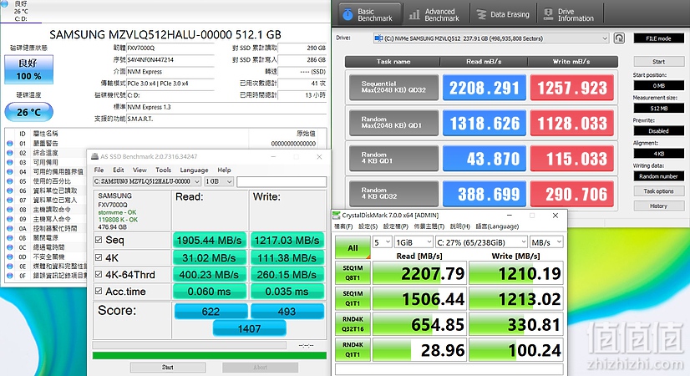Image resolution: width=690 pixels, height=376 pixels.
Task: Toggle the 4K-64Thrd test checkbox
Action: tap(99, 274)
